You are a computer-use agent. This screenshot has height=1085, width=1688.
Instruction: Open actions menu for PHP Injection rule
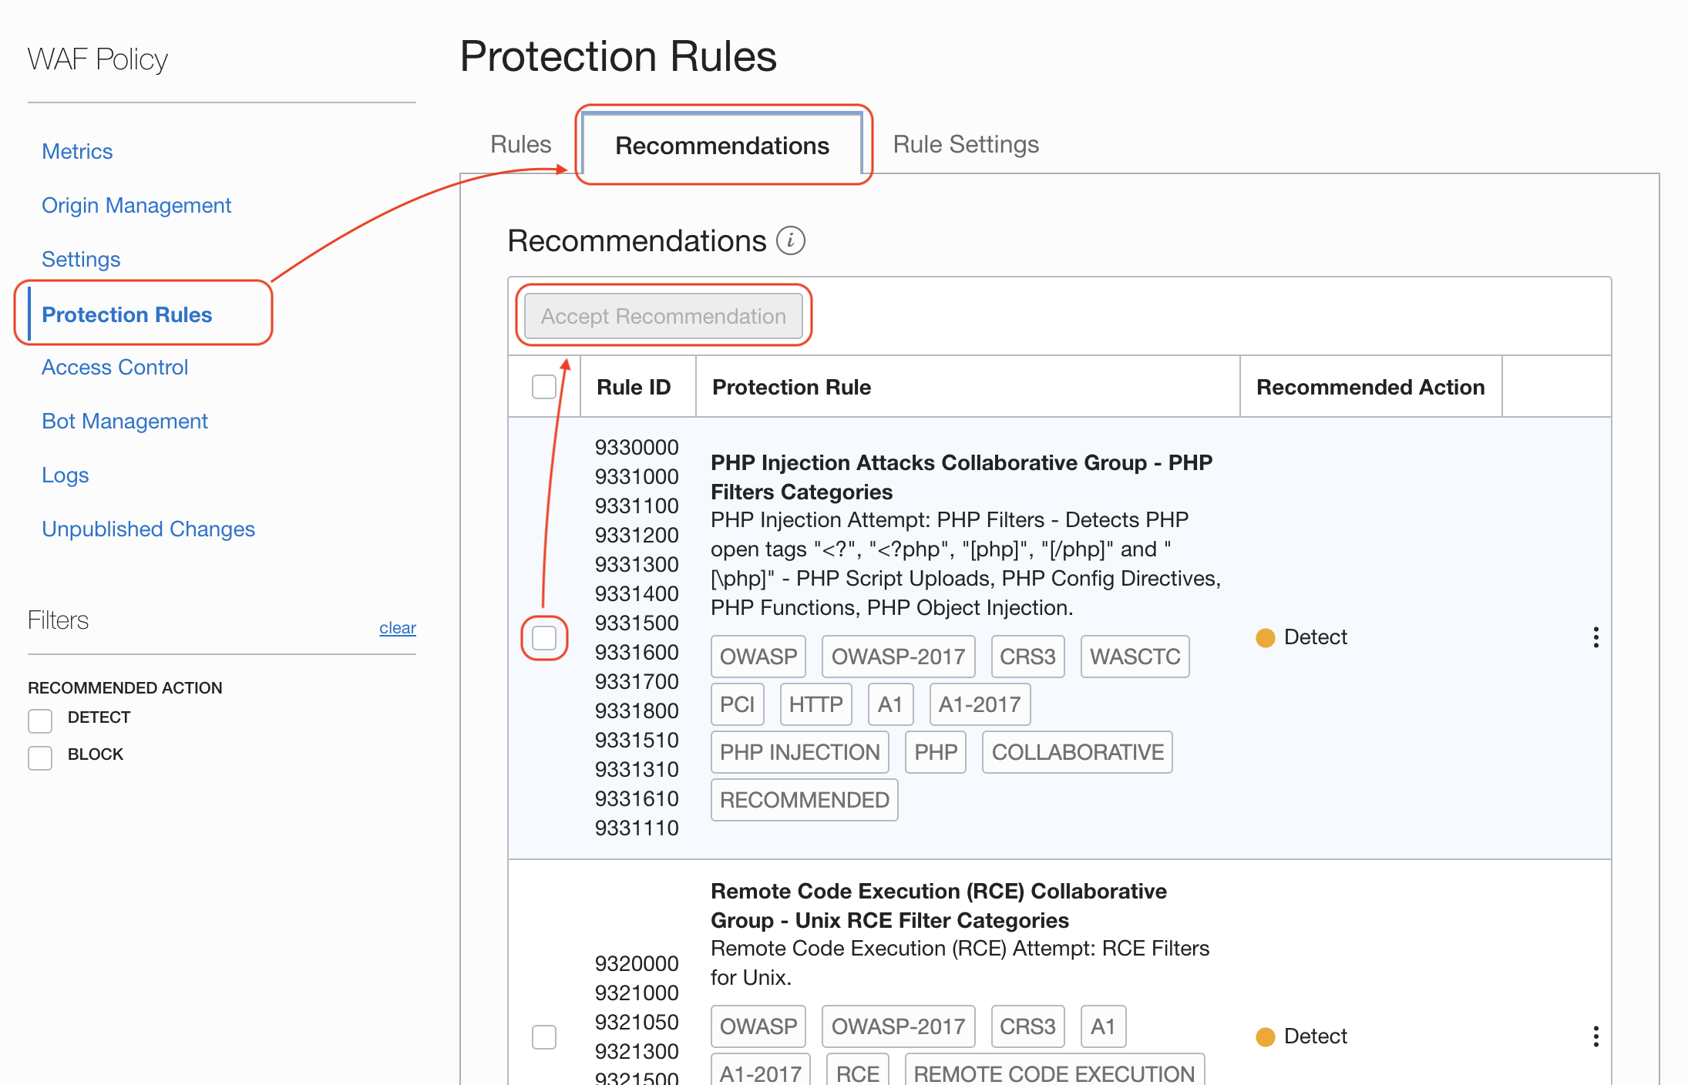(1596, 637)
